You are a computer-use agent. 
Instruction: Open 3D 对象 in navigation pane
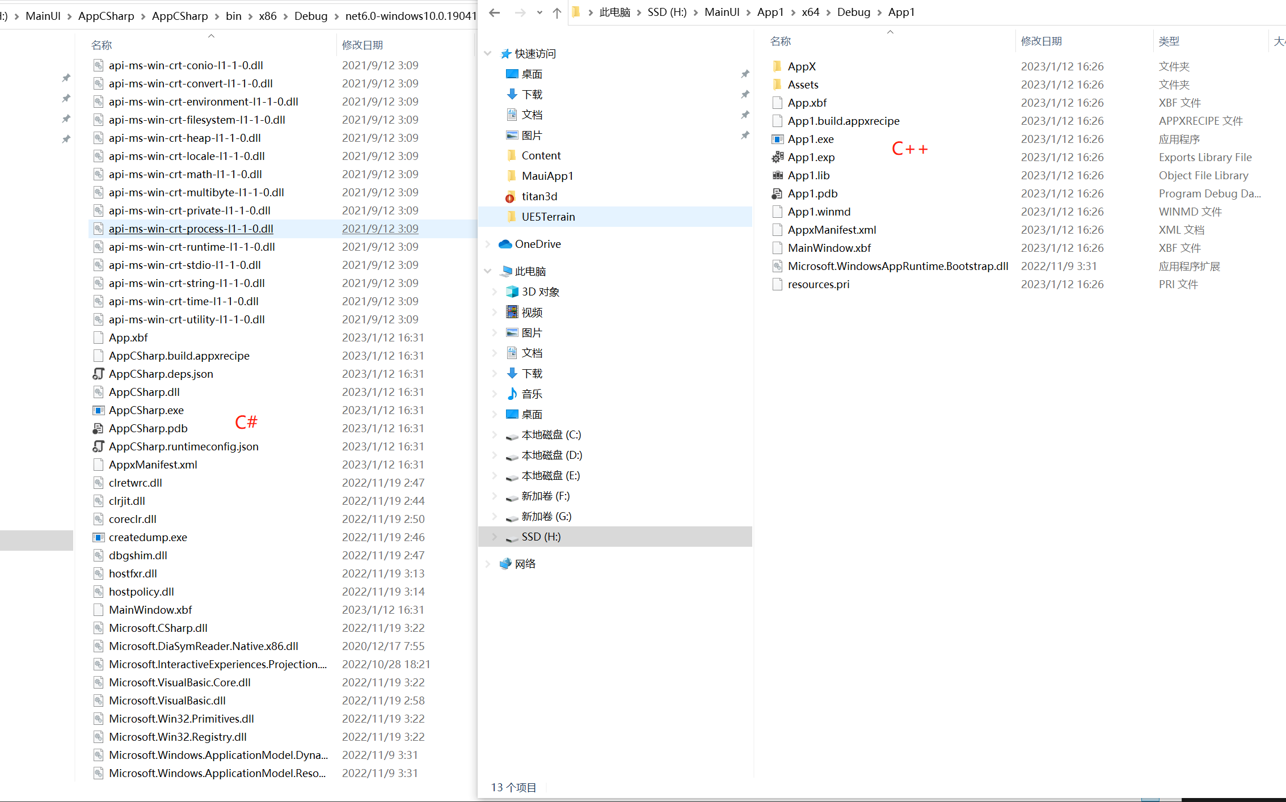pos(541,292)
